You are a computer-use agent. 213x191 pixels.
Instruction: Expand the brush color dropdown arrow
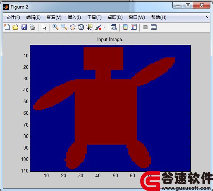(x=105, y=27)
